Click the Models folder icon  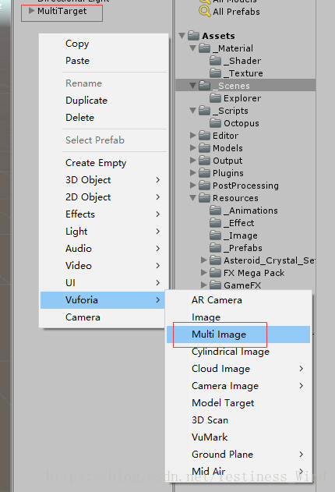204,148
